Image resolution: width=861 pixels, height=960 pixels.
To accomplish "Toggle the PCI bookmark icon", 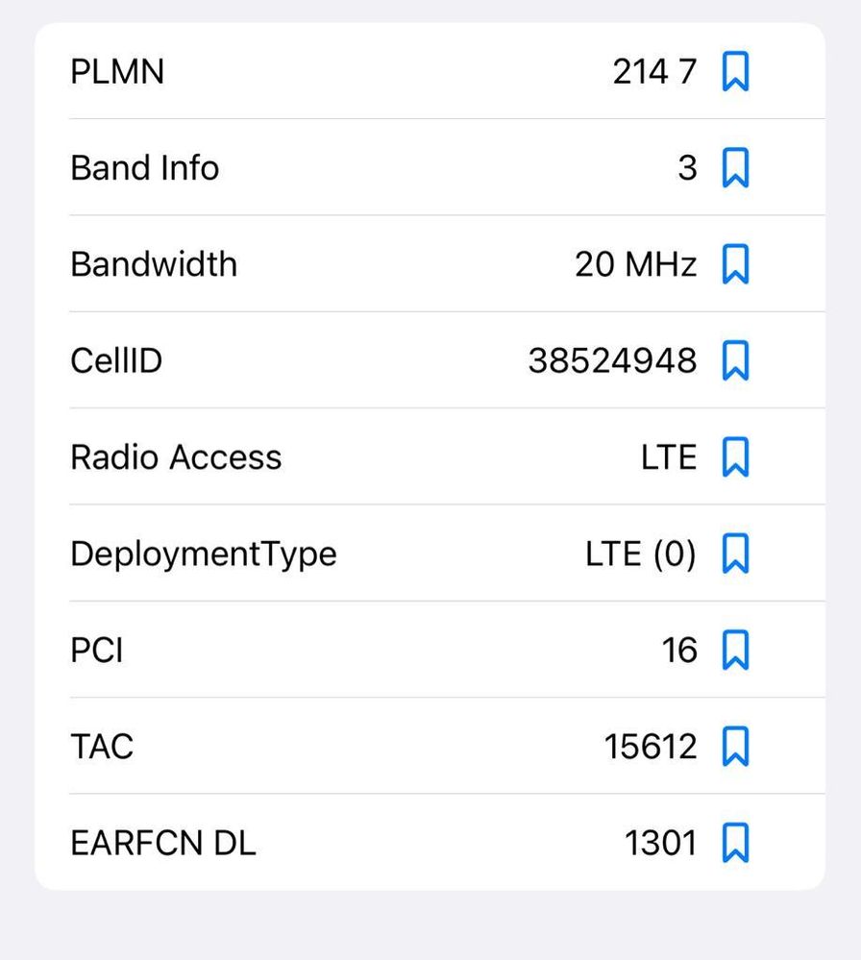I will [735, 651].
